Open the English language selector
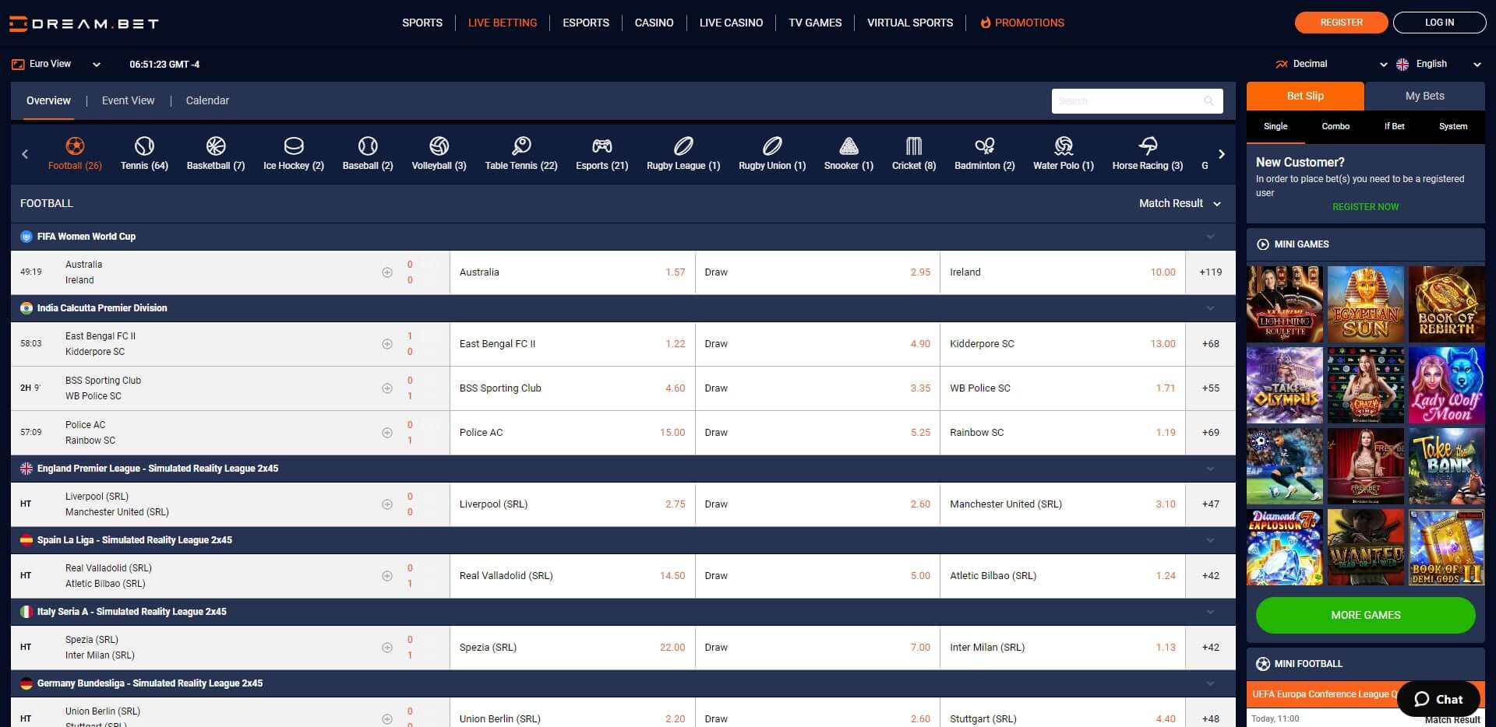Viewport: 1496px width, 727px height. (1438, 64)
